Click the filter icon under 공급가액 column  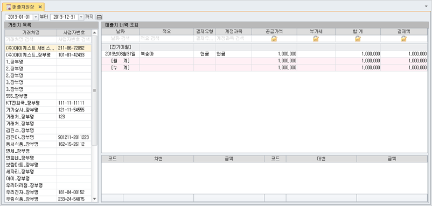pyautogui.click(x=274, y=39)
